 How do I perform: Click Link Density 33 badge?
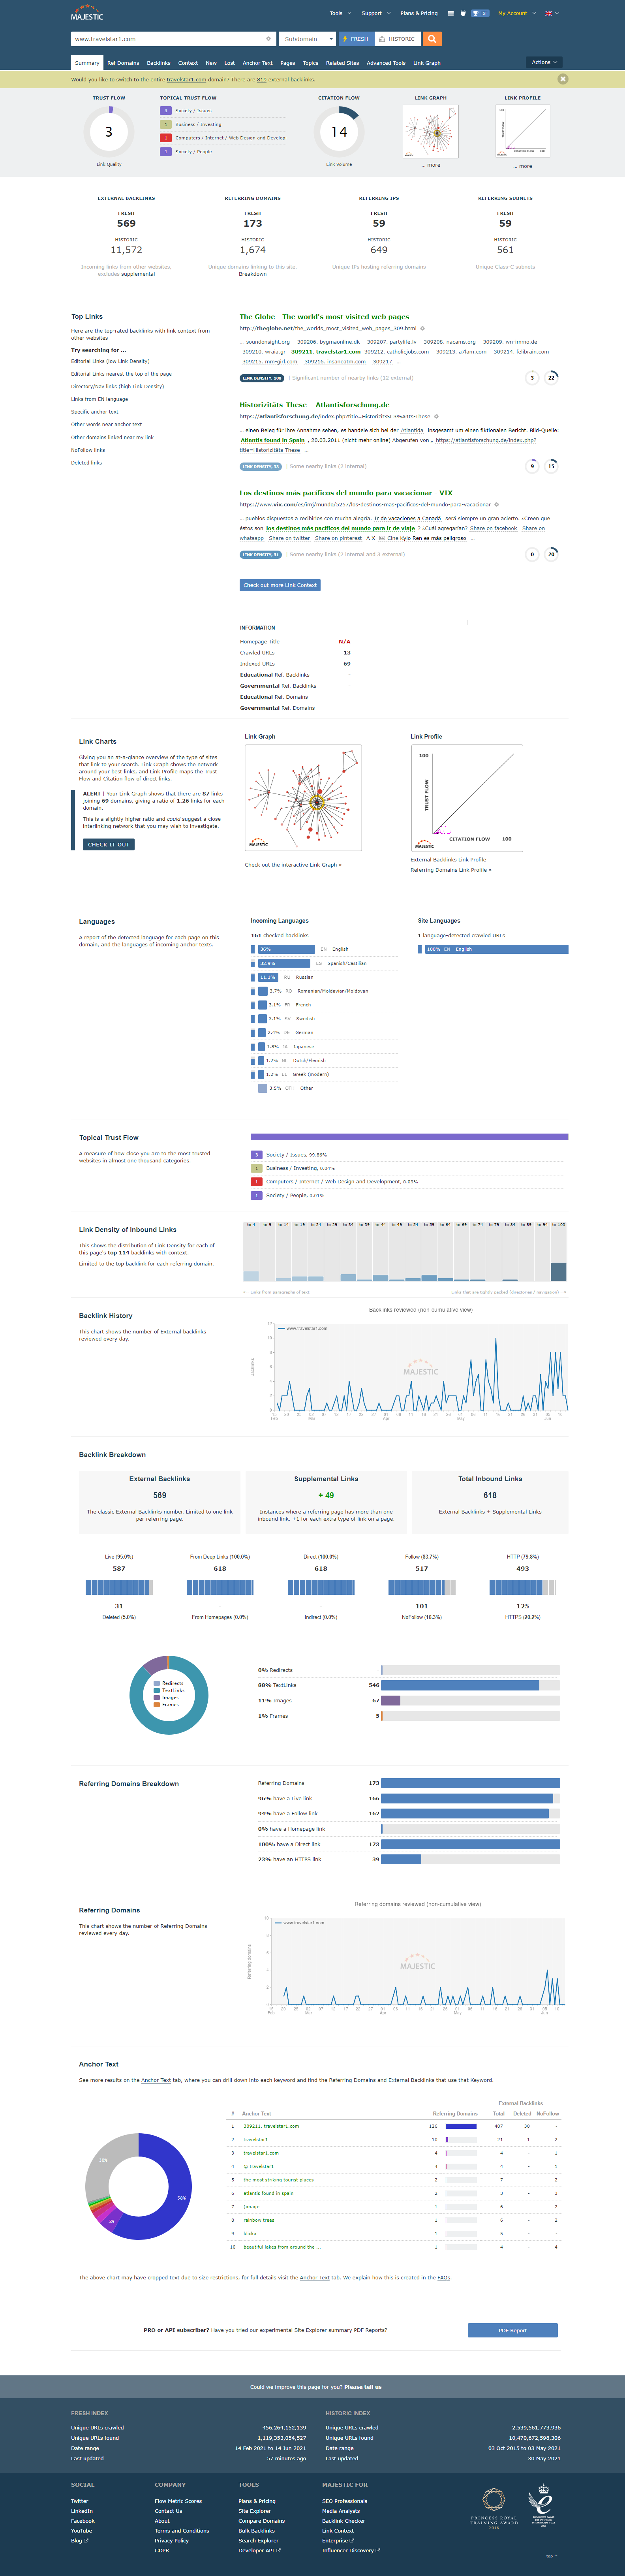click(260, 466)
